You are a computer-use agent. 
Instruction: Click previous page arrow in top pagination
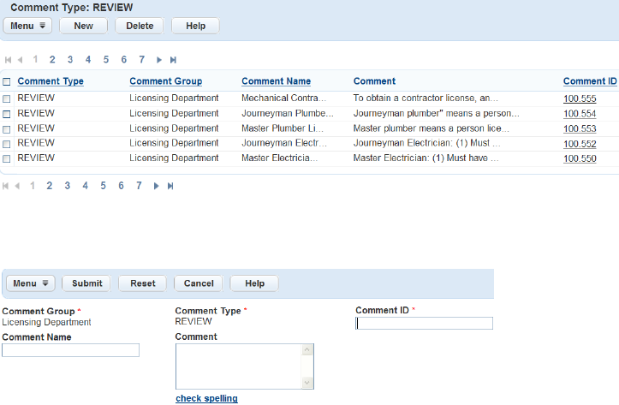click(x=21, y=60)
